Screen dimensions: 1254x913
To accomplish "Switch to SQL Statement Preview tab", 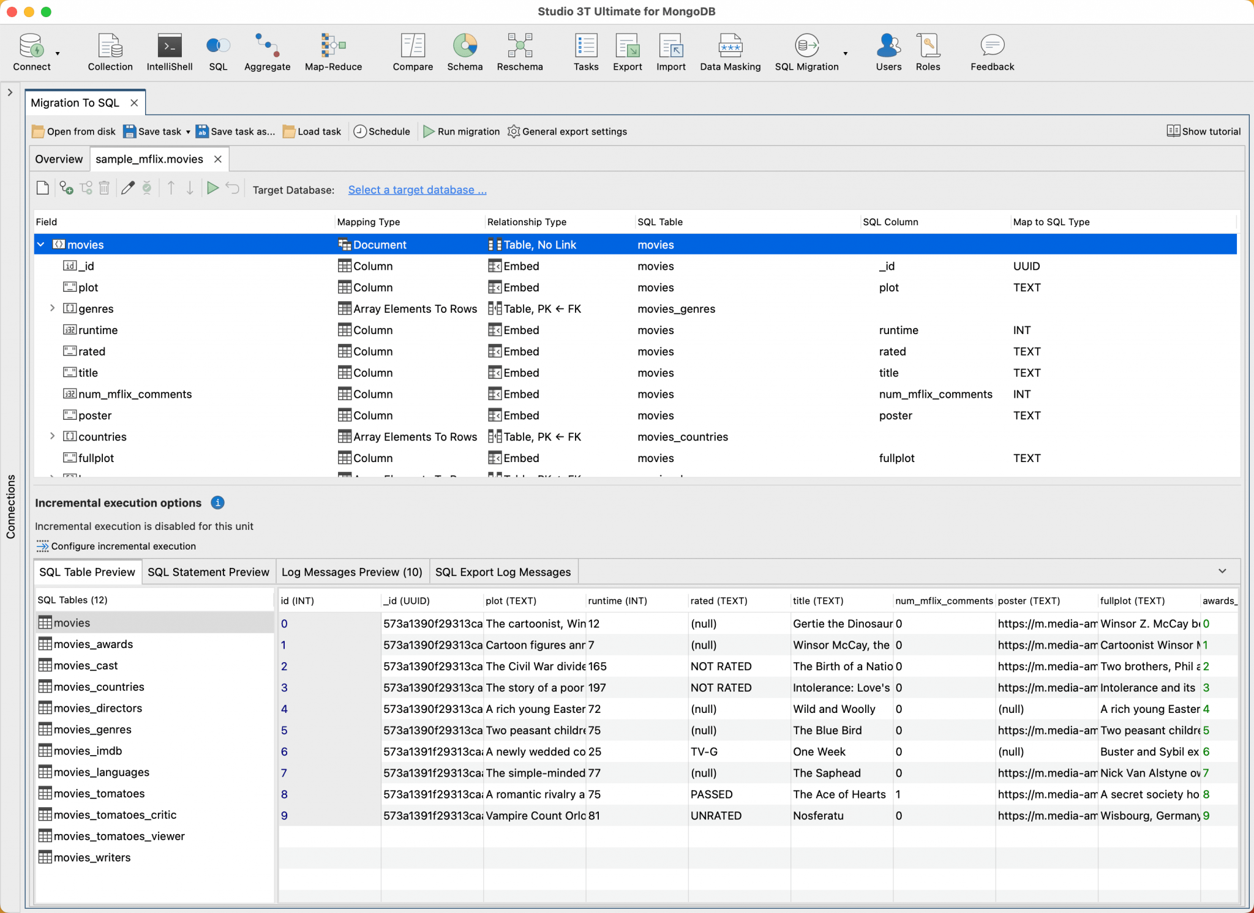I will point(208,572).
